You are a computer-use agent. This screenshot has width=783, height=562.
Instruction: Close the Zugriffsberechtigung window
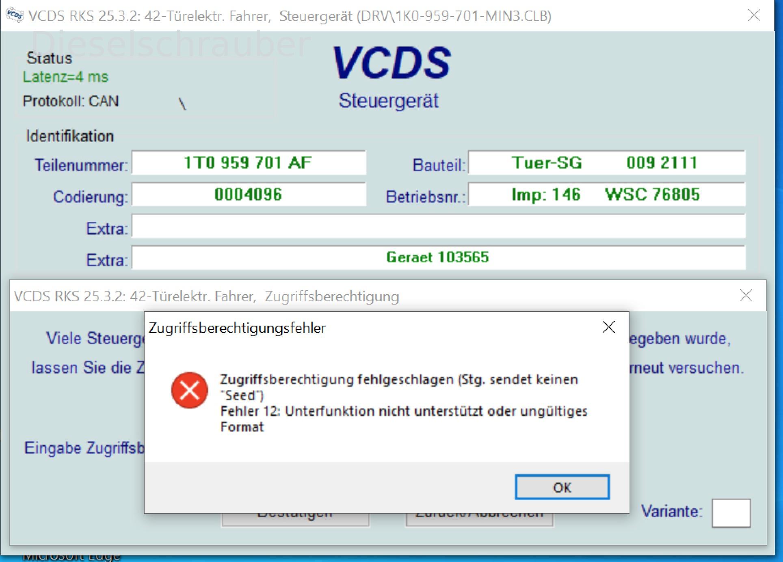746,296
